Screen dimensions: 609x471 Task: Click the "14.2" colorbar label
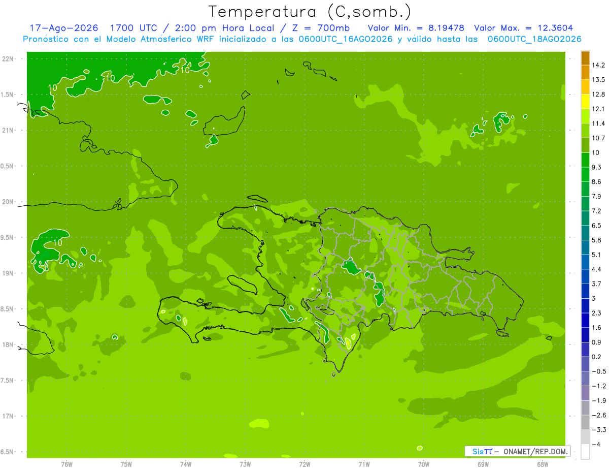599,66
